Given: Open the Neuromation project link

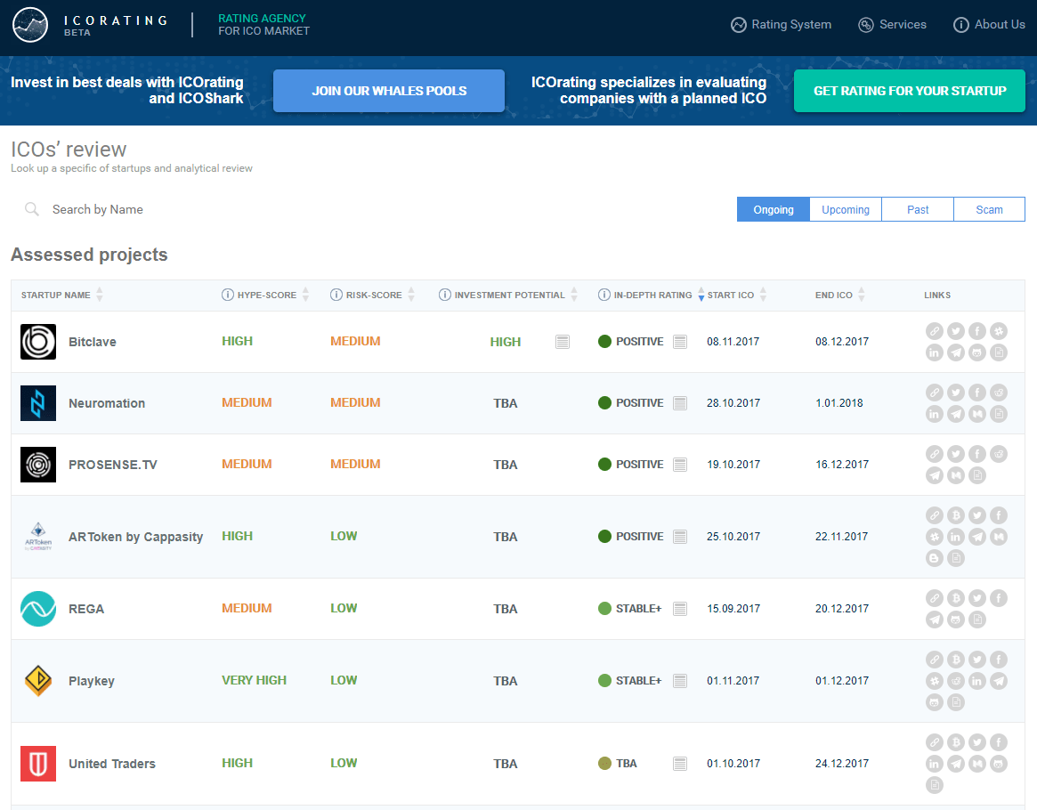Looking at the screenshot, I should [x=107, y=403].
